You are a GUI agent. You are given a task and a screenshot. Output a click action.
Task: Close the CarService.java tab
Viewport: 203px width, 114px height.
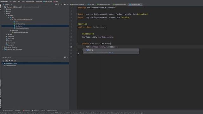[141, 4]
